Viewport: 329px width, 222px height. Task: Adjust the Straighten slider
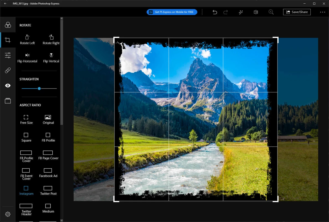tap(39, 88)
